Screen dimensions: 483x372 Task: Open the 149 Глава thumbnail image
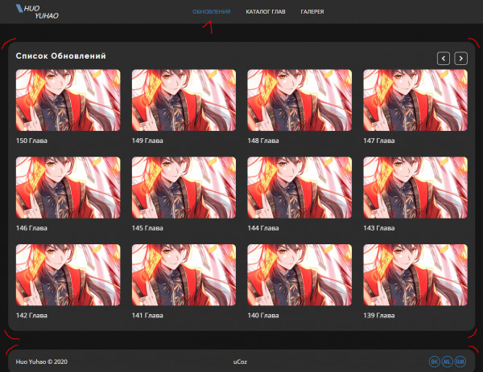(x=184, y=100)
